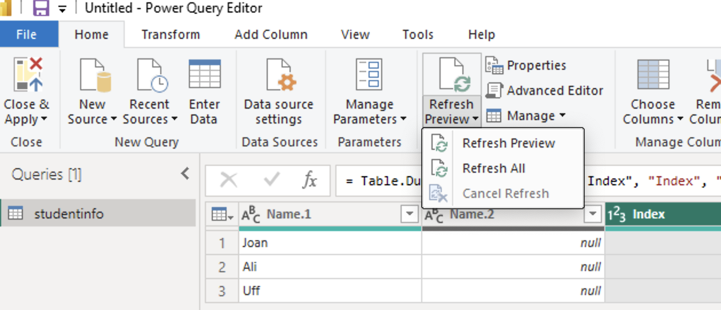The width and height of the screenshot is (721, 310).
Task: Open Data source settings
Action: (x=279, y=91)
